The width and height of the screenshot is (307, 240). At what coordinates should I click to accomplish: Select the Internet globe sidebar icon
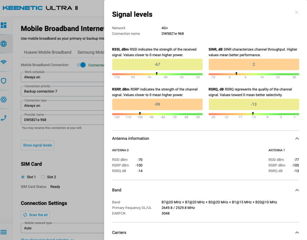[x=4, y=44]
